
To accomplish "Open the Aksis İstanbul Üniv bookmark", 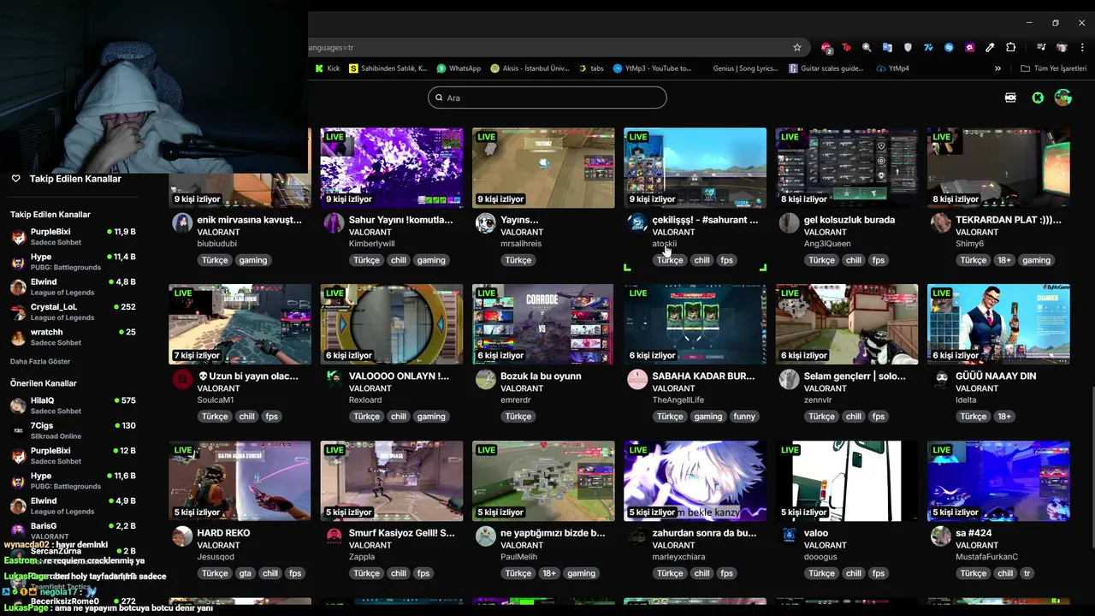I will click(530, 68).
